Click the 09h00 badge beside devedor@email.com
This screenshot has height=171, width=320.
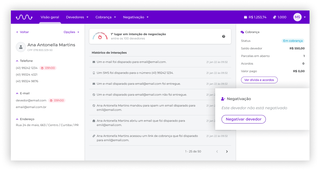point(57,101)
